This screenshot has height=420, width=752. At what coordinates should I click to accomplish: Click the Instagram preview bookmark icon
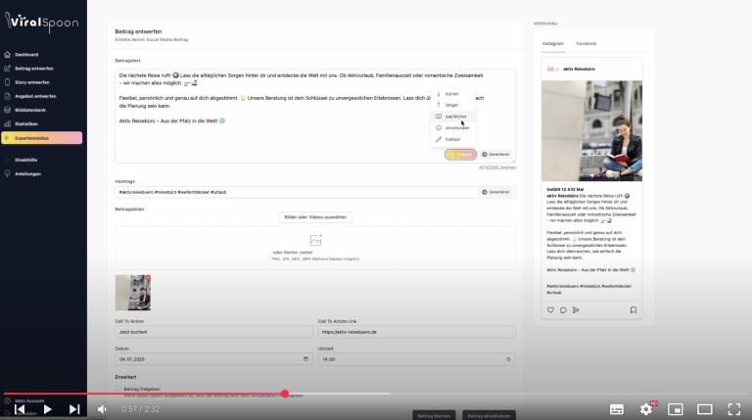point(634,309)
